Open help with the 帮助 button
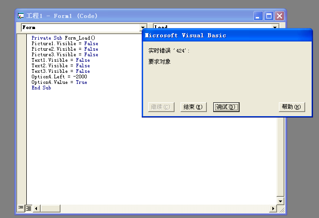Viewport: 319px width, 218px height. (x=292, y=107)
